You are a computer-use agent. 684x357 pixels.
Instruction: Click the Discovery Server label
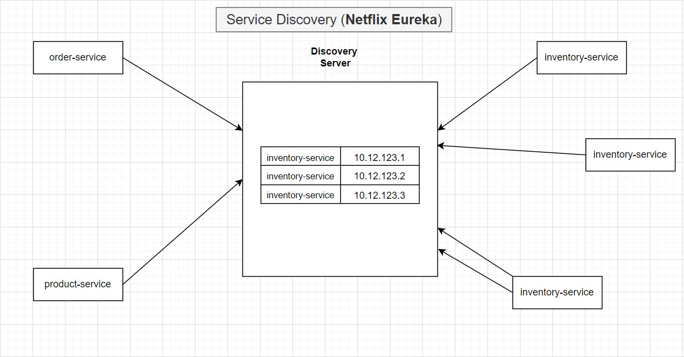point(334,57)
